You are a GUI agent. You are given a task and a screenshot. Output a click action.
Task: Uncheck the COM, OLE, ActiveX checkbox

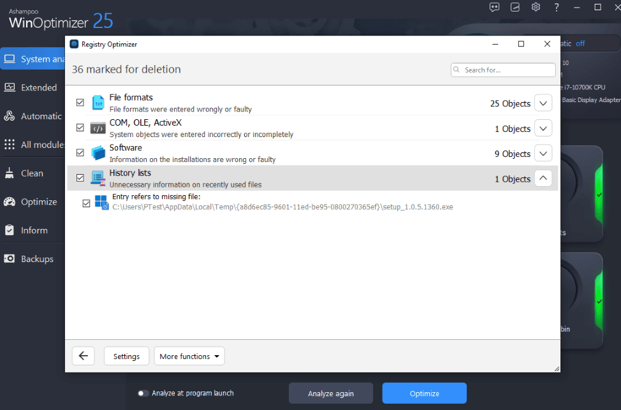[80, 128]
